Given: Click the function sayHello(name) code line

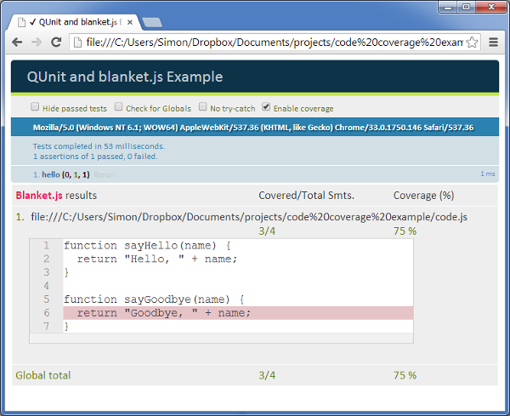Looking at the screenshot, I should pos(147,246).
